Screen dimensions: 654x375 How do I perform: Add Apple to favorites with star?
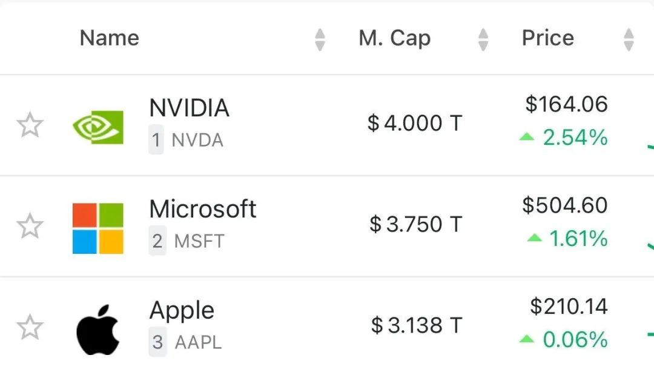(30, 327)
